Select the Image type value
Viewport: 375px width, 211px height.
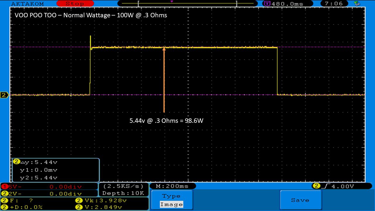pyautogui.click(x=171, y=205)
